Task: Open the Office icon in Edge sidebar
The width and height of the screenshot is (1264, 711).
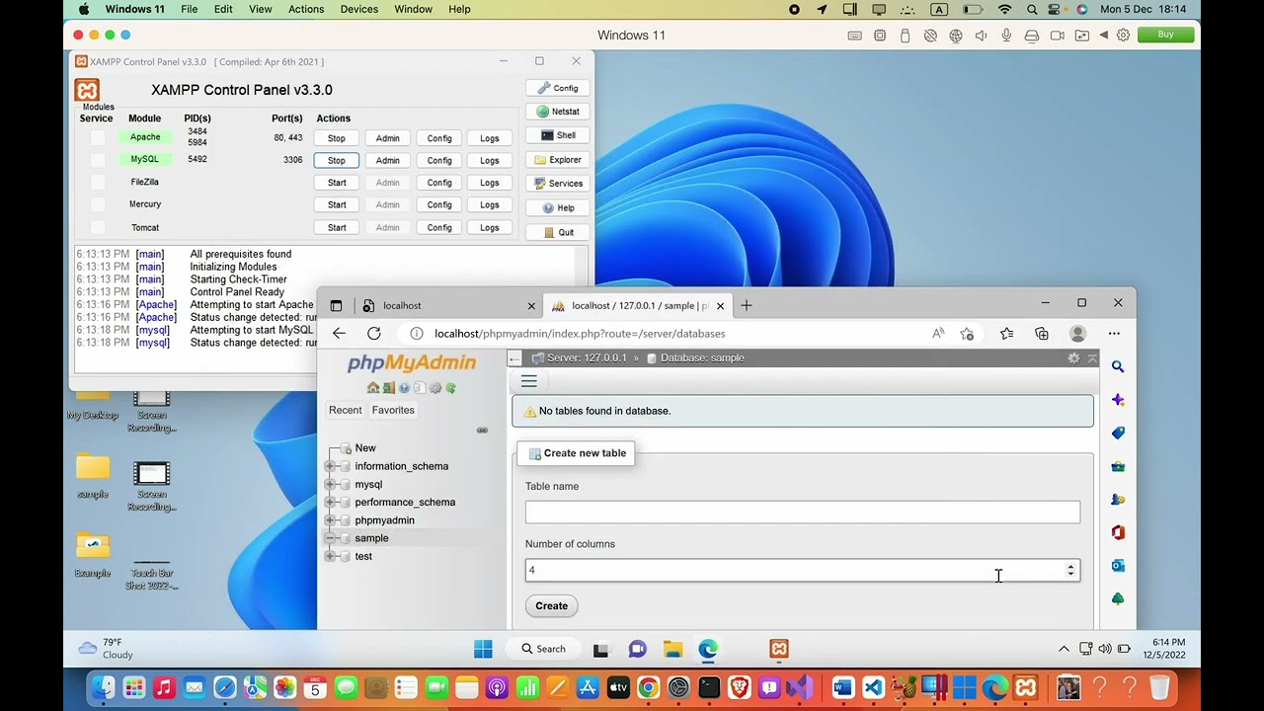Action: pos(1118,532)
